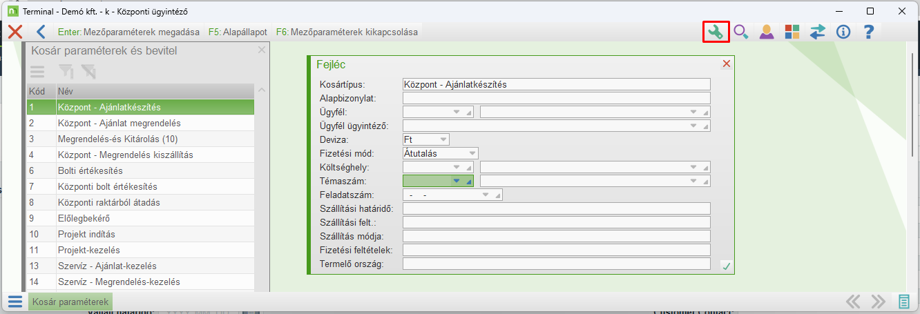This screenshot has height=314, width=920.
Task: Open the bottom-left hamburger menu
Action: coord(15,302)
